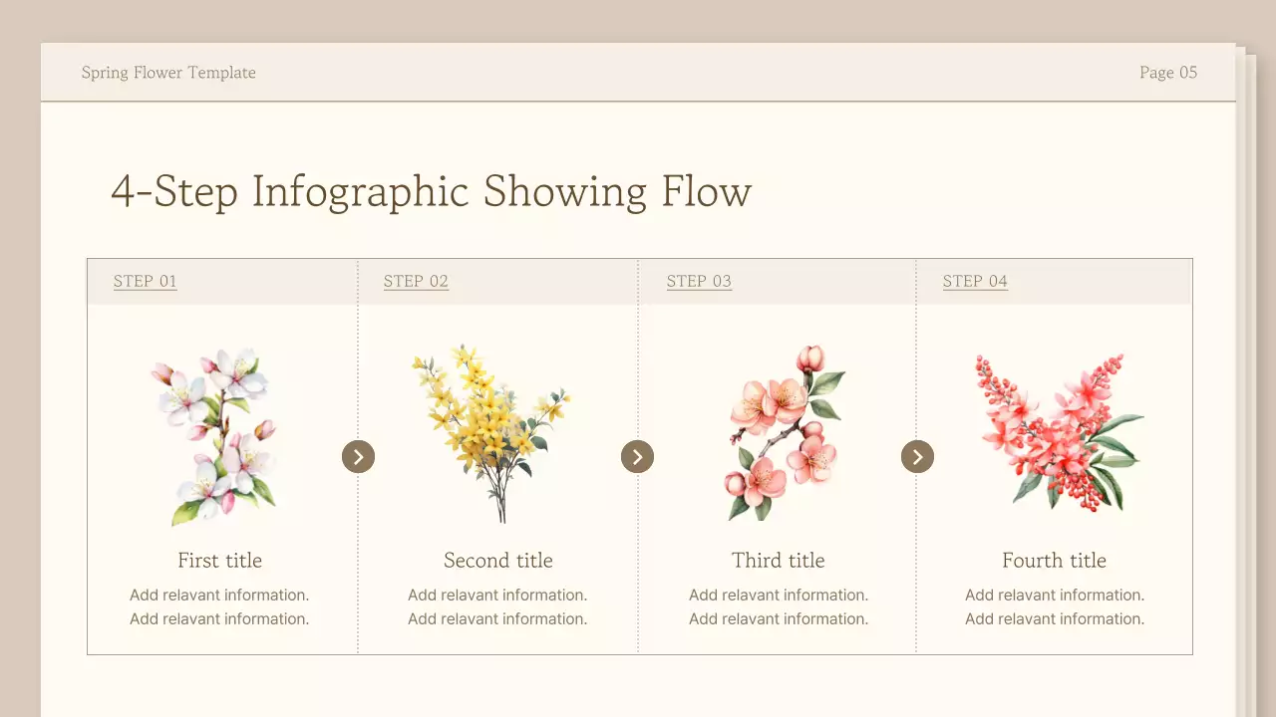Click the arrow between Step 01 and Step 02

(358, 457)
